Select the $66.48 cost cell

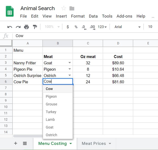118,76
